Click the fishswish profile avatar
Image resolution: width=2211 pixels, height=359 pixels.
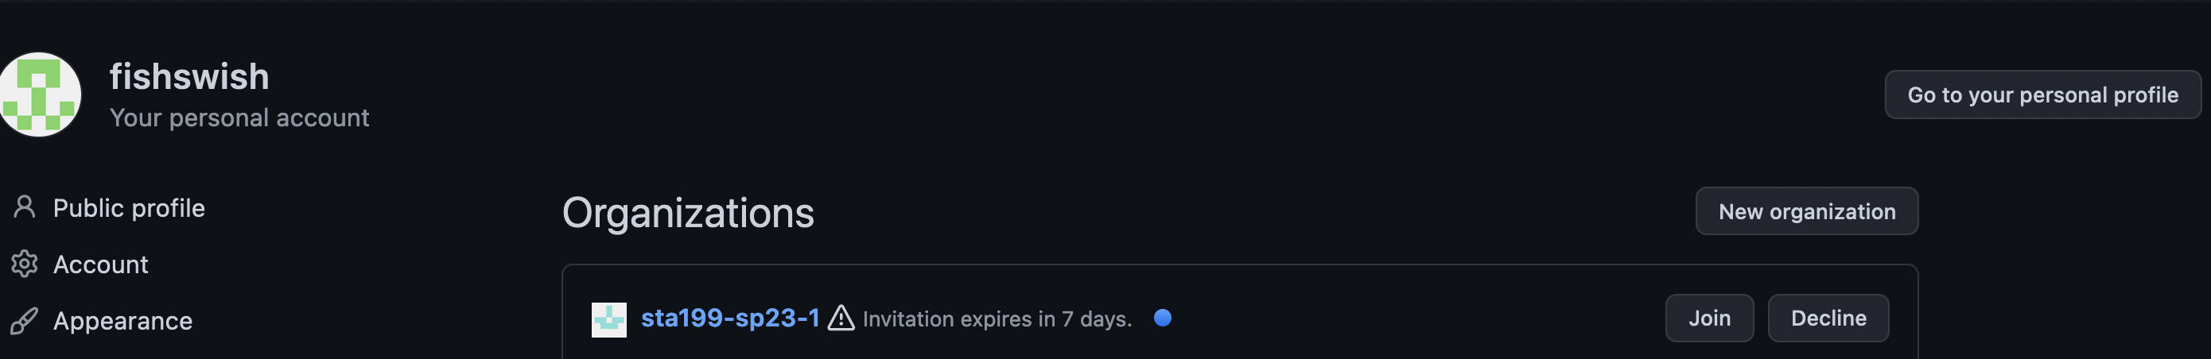(x=40, y=95)
